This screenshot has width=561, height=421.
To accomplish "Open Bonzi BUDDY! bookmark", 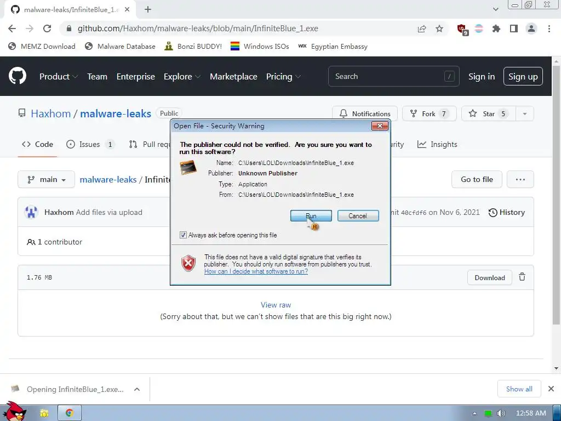I will pos(193,46).
